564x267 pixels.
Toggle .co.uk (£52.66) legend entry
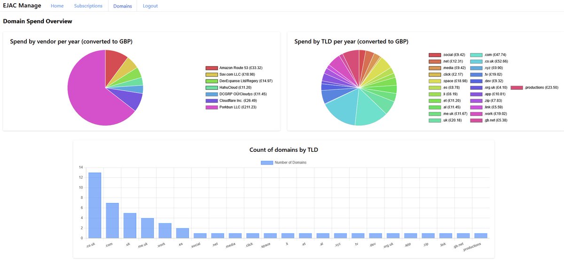click(490, 62)
